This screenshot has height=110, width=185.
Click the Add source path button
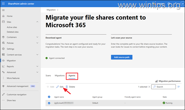(x=122, y=57)
